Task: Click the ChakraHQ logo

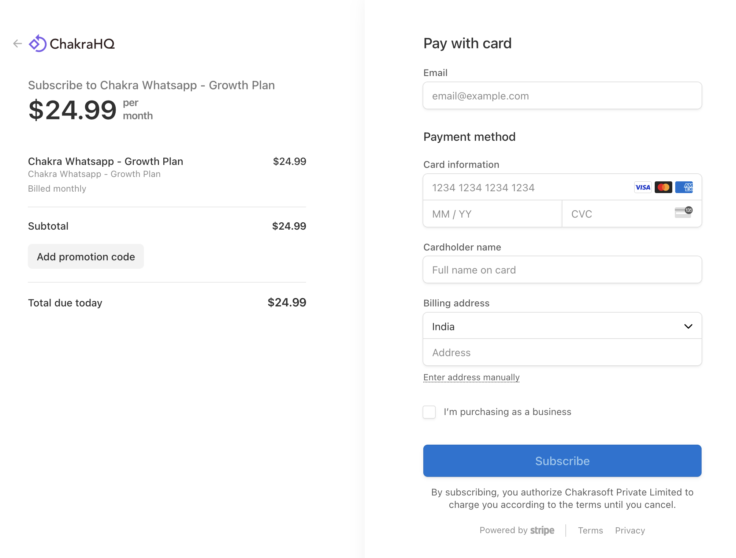Action: pos(72,44)
